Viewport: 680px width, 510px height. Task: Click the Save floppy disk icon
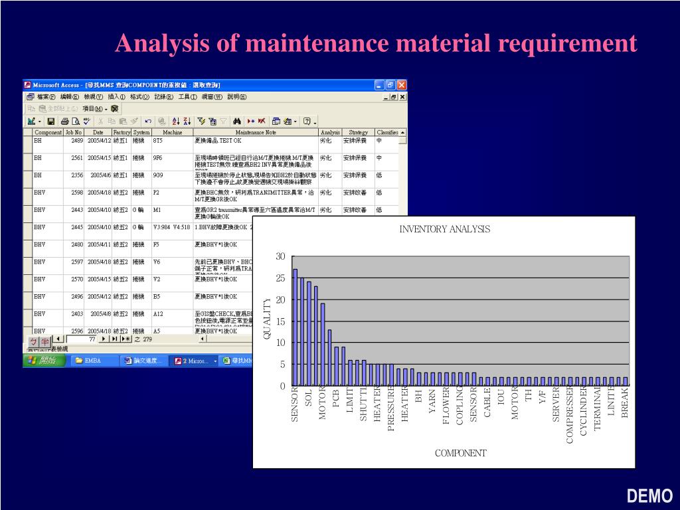click(x=51, y=122)
